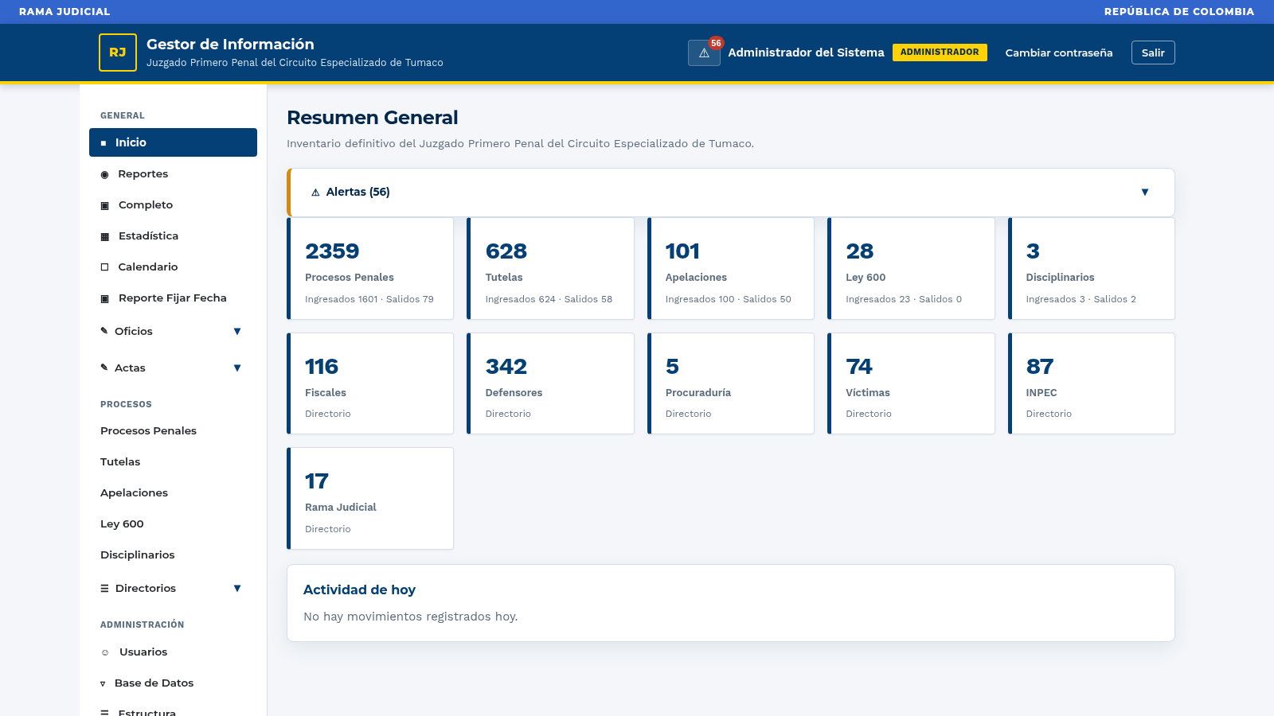Open the 2359 Procesos Penales card
1274x716 pixels.
tap(370, 269)
